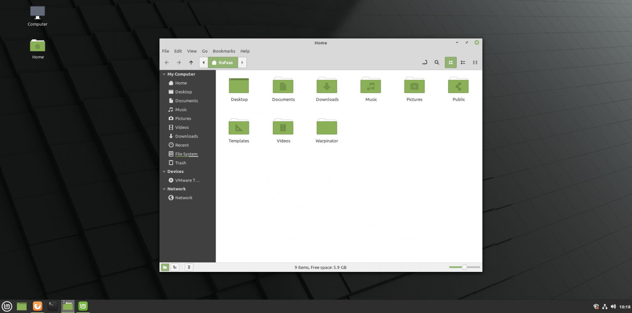Enable icon view mode in toolbar

pyautogui.click(x=451, y=62)
